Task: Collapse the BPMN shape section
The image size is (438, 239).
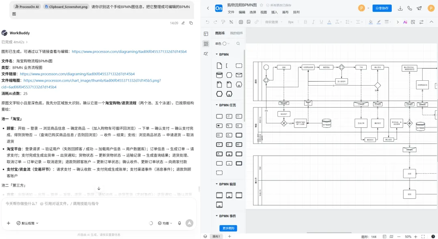Action: click(x=217, y=54)
